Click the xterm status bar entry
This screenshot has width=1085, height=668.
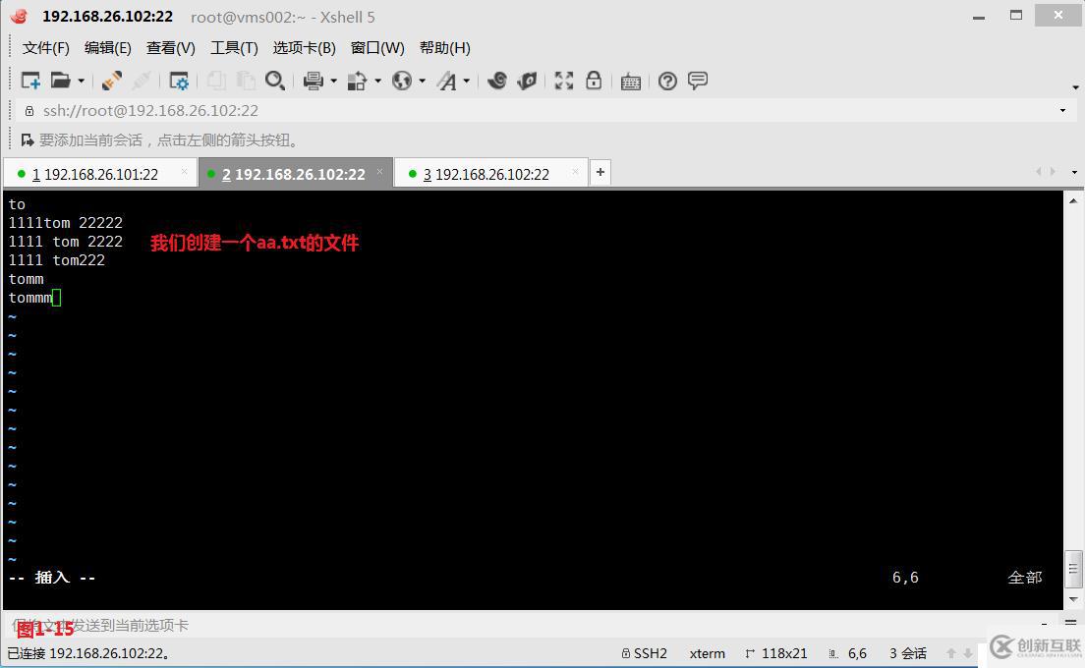coord(708,653)
